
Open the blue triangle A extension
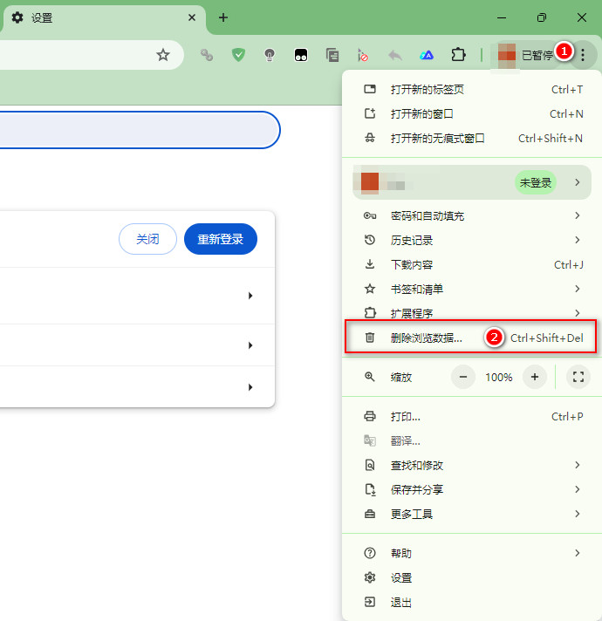pos(427,55)
